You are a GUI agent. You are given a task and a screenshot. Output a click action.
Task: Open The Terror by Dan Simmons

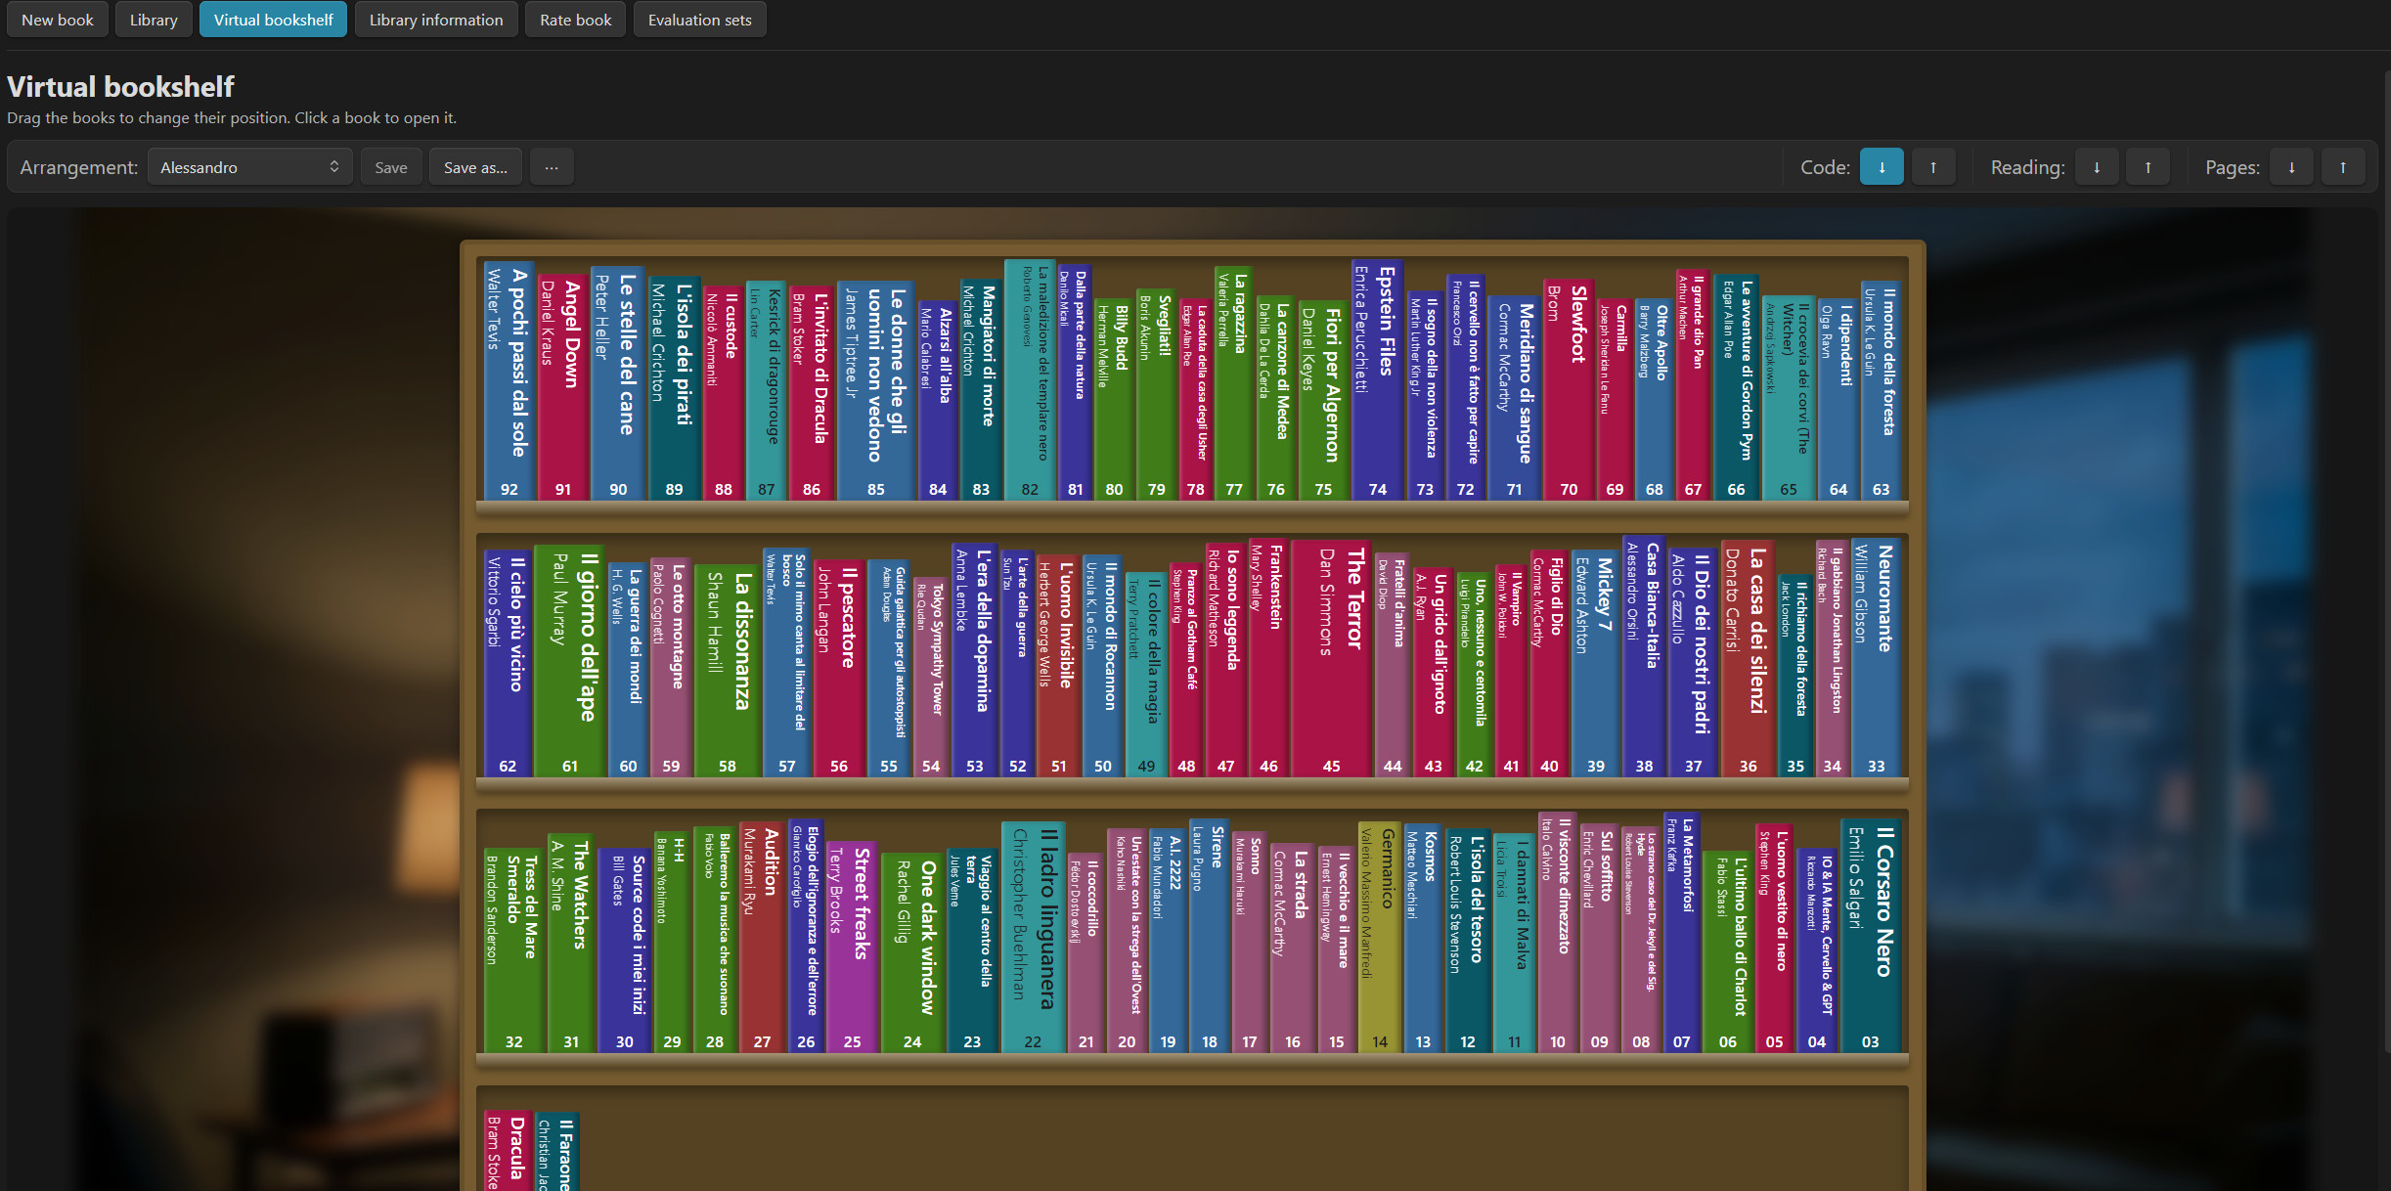[x=1332, y=658]
